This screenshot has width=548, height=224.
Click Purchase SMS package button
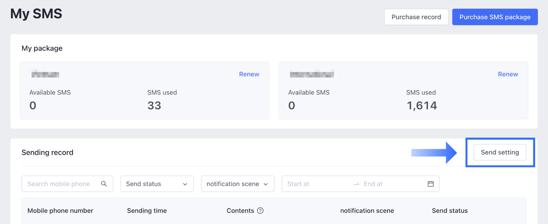click(x=495, y=17)
